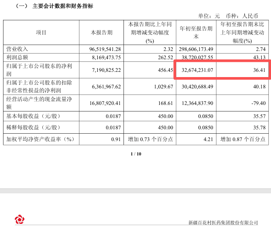The image size is (271, 226).
Task: Click the value 2.74
Action: tap(261, 49)
